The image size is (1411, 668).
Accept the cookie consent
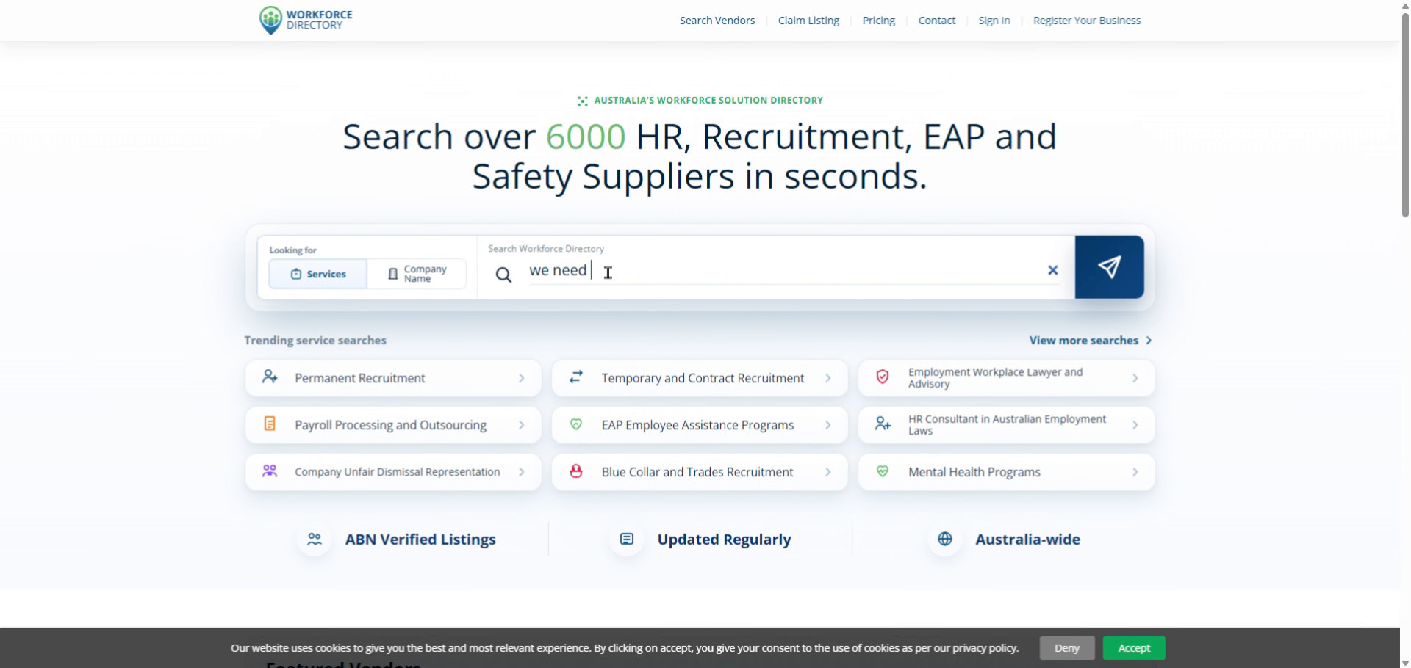coord(1134,648)
